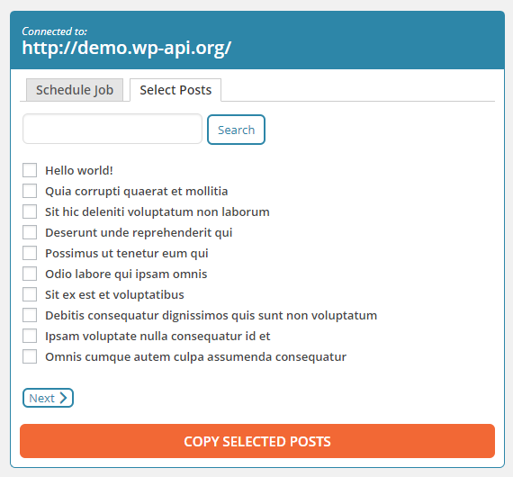Image resolution: width=513 pixels, height=477 pixels.
Task: Click the Search button
Action: tap(236, 130)
